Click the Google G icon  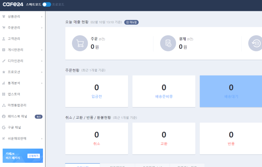4,127
